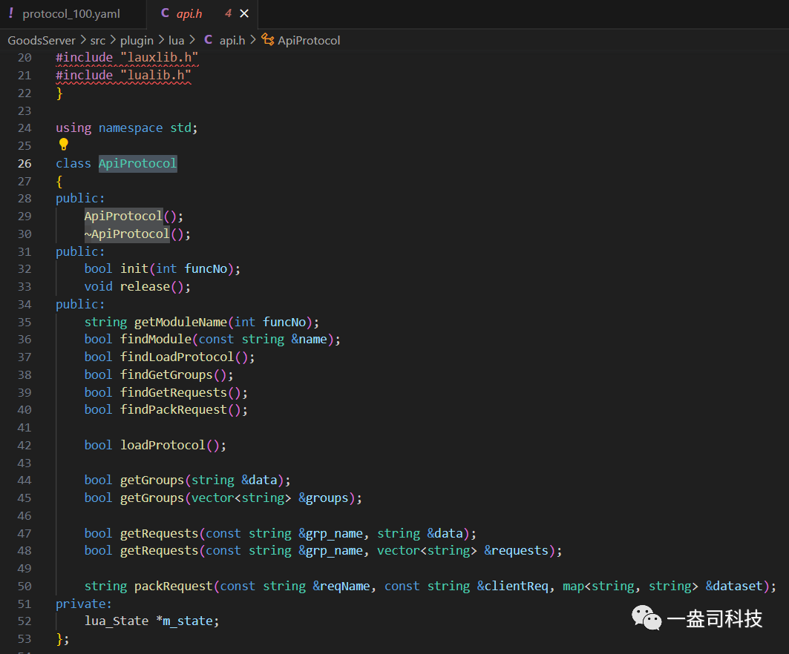Open the plugin breadcrumb segment
Image resolution: width=789 pixels, height=654 pixels.
(x=137, y=40)
